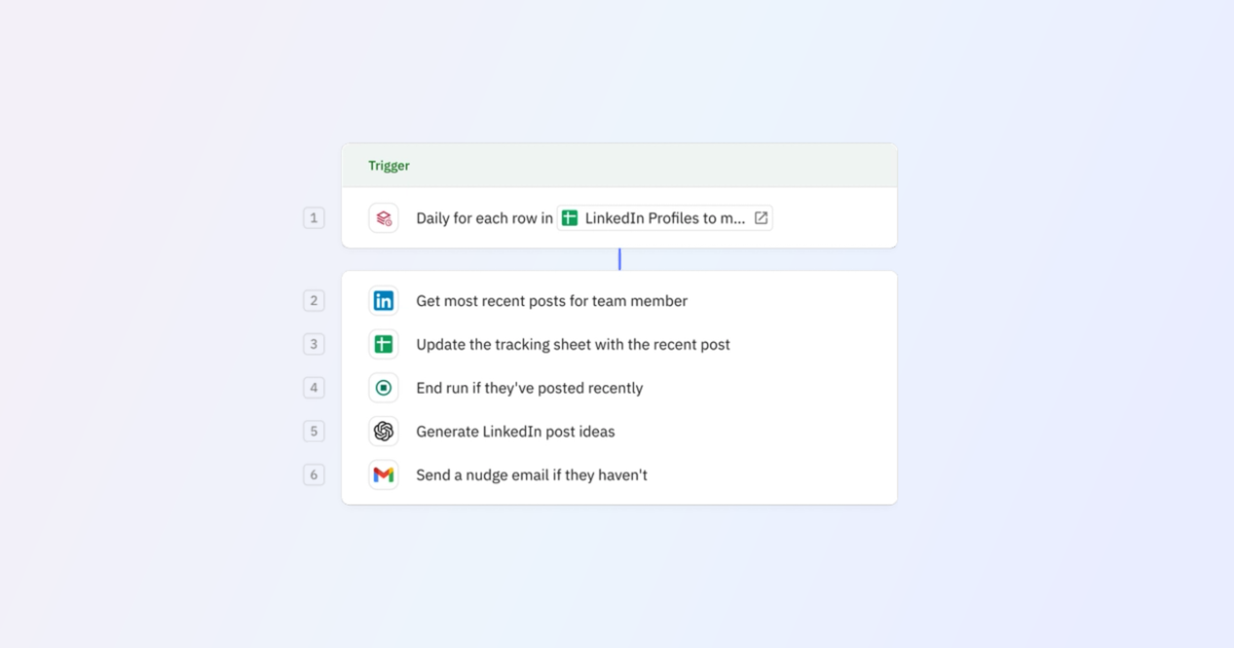The image size is (1234, 648).
Task: Click the step 2 number badge
Action: [314, 301]
